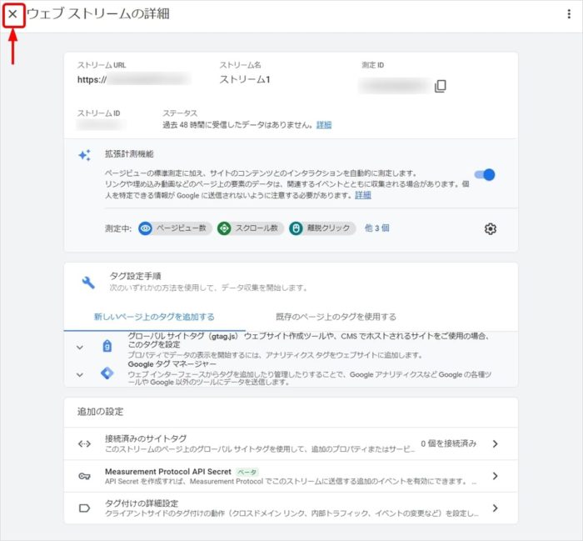Expand the グローバル サイトタグ (gtag.js) section
This screenshot has width=583, height=541.
click(80, 347)
